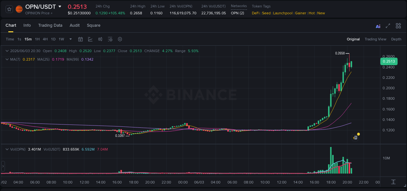Image resolution: width=407 pixels, height=191 pixels.
Task: Click the 0.2658 high price marker
Action: tap(340, 53)
